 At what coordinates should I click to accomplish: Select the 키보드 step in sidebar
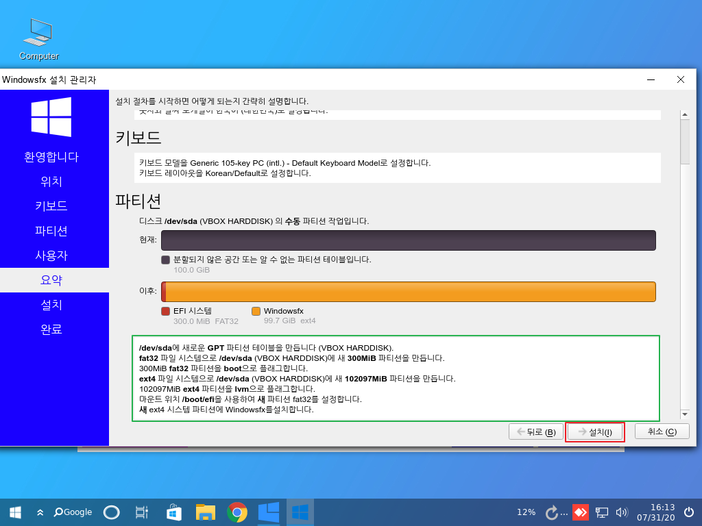(x=51, y=206)
